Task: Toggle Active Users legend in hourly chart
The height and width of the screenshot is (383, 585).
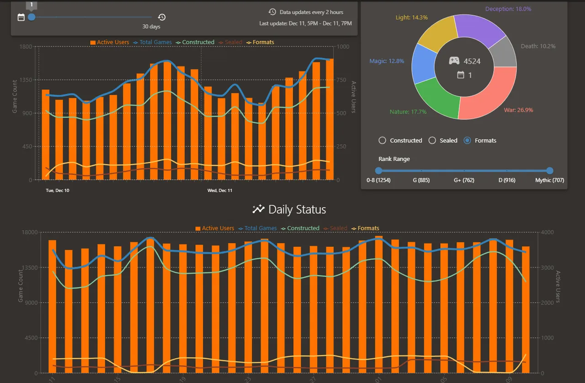Action: point(110,42)
